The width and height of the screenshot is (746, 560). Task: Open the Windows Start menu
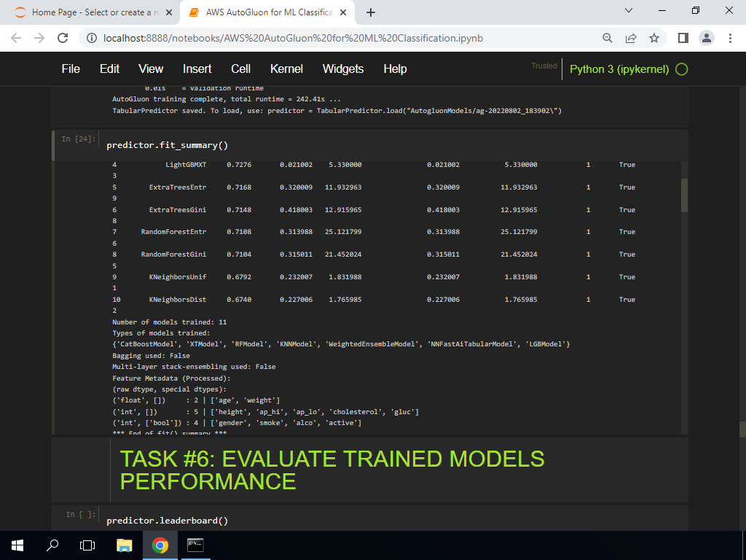17,545
